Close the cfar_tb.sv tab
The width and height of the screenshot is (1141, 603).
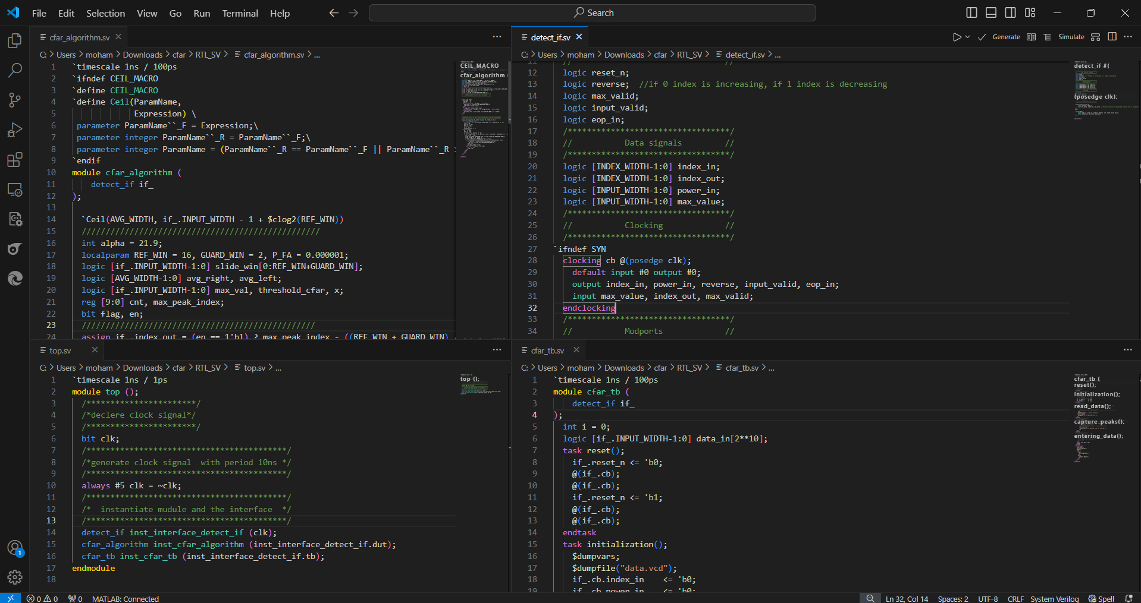pyautogui.click(x=576, y=350)
